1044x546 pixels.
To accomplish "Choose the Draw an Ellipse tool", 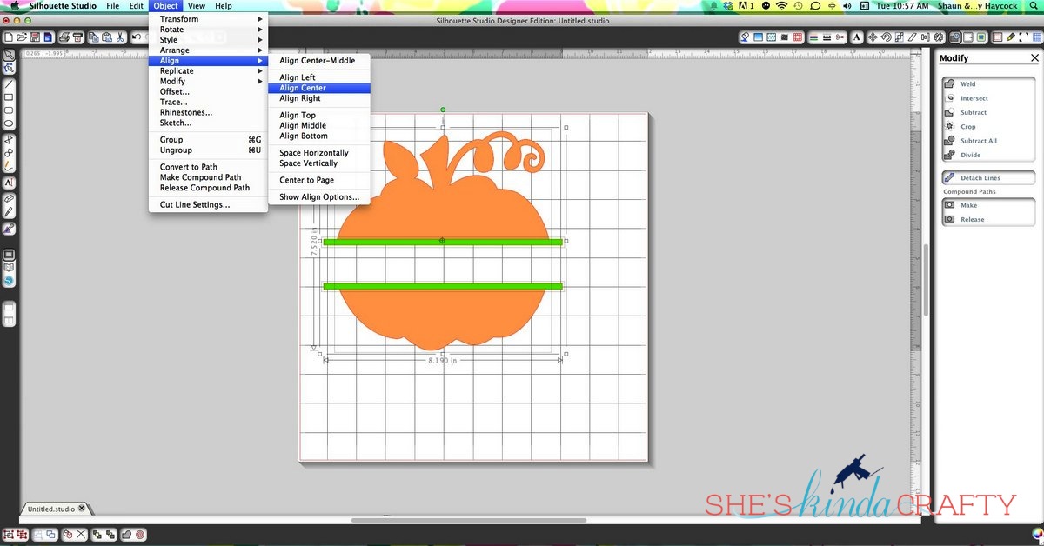I will [9, 123].
